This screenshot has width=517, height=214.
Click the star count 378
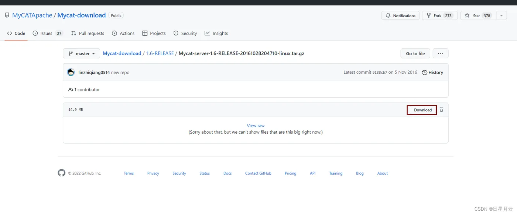487,15
